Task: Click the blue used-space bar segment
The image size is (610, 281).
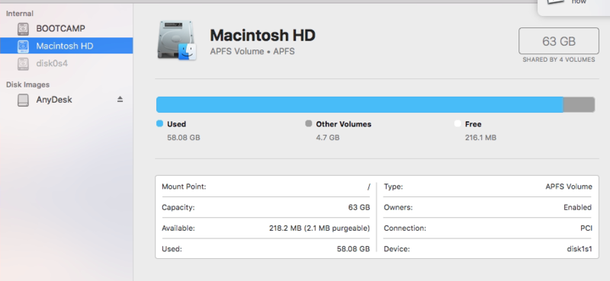Action: click(x=360, y=104)
